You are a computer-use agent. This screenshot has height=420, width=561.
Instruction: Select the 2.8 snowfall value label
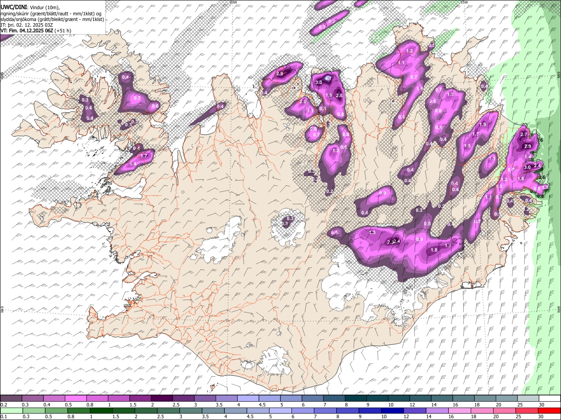pyautogui.click(x=339, y=95)
